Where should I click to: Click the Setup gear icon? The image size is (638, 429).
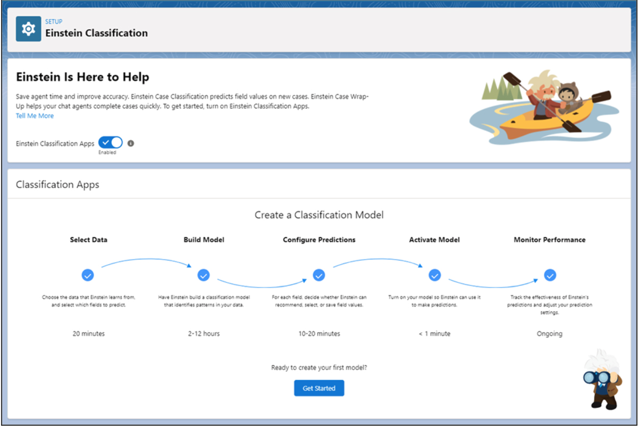28,29
